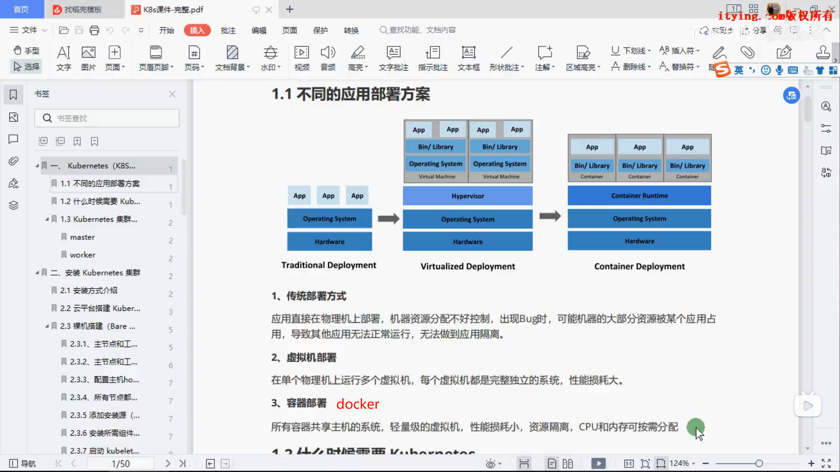Insert audio with 音频 icon

tap(328, 58)
